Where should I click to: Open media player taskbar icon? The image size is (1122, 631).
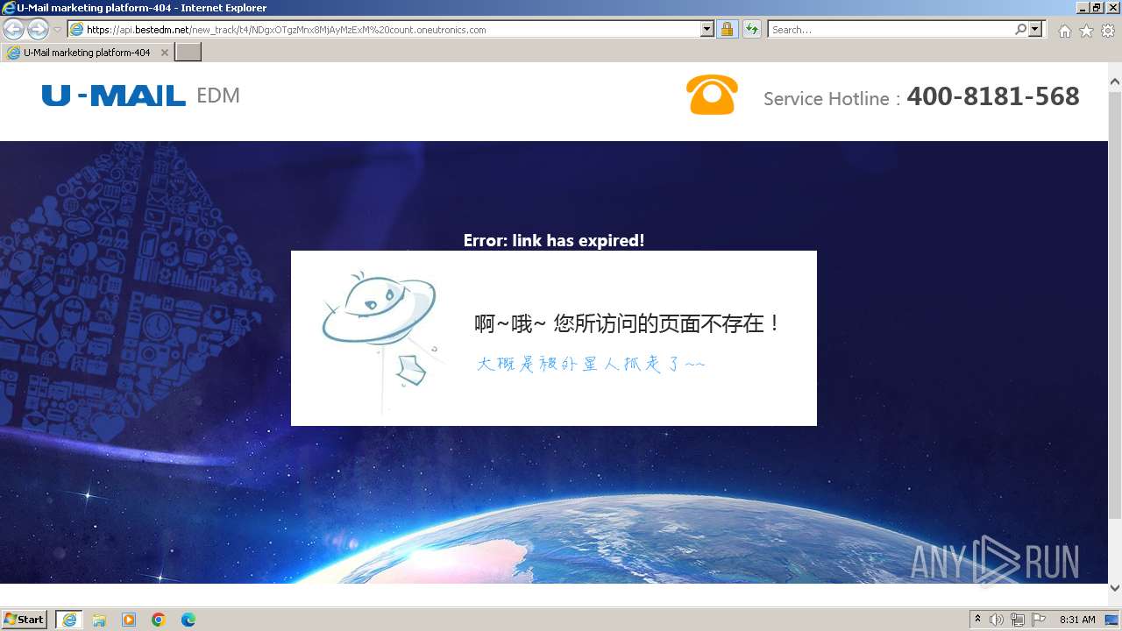click(x=129, y=620)
